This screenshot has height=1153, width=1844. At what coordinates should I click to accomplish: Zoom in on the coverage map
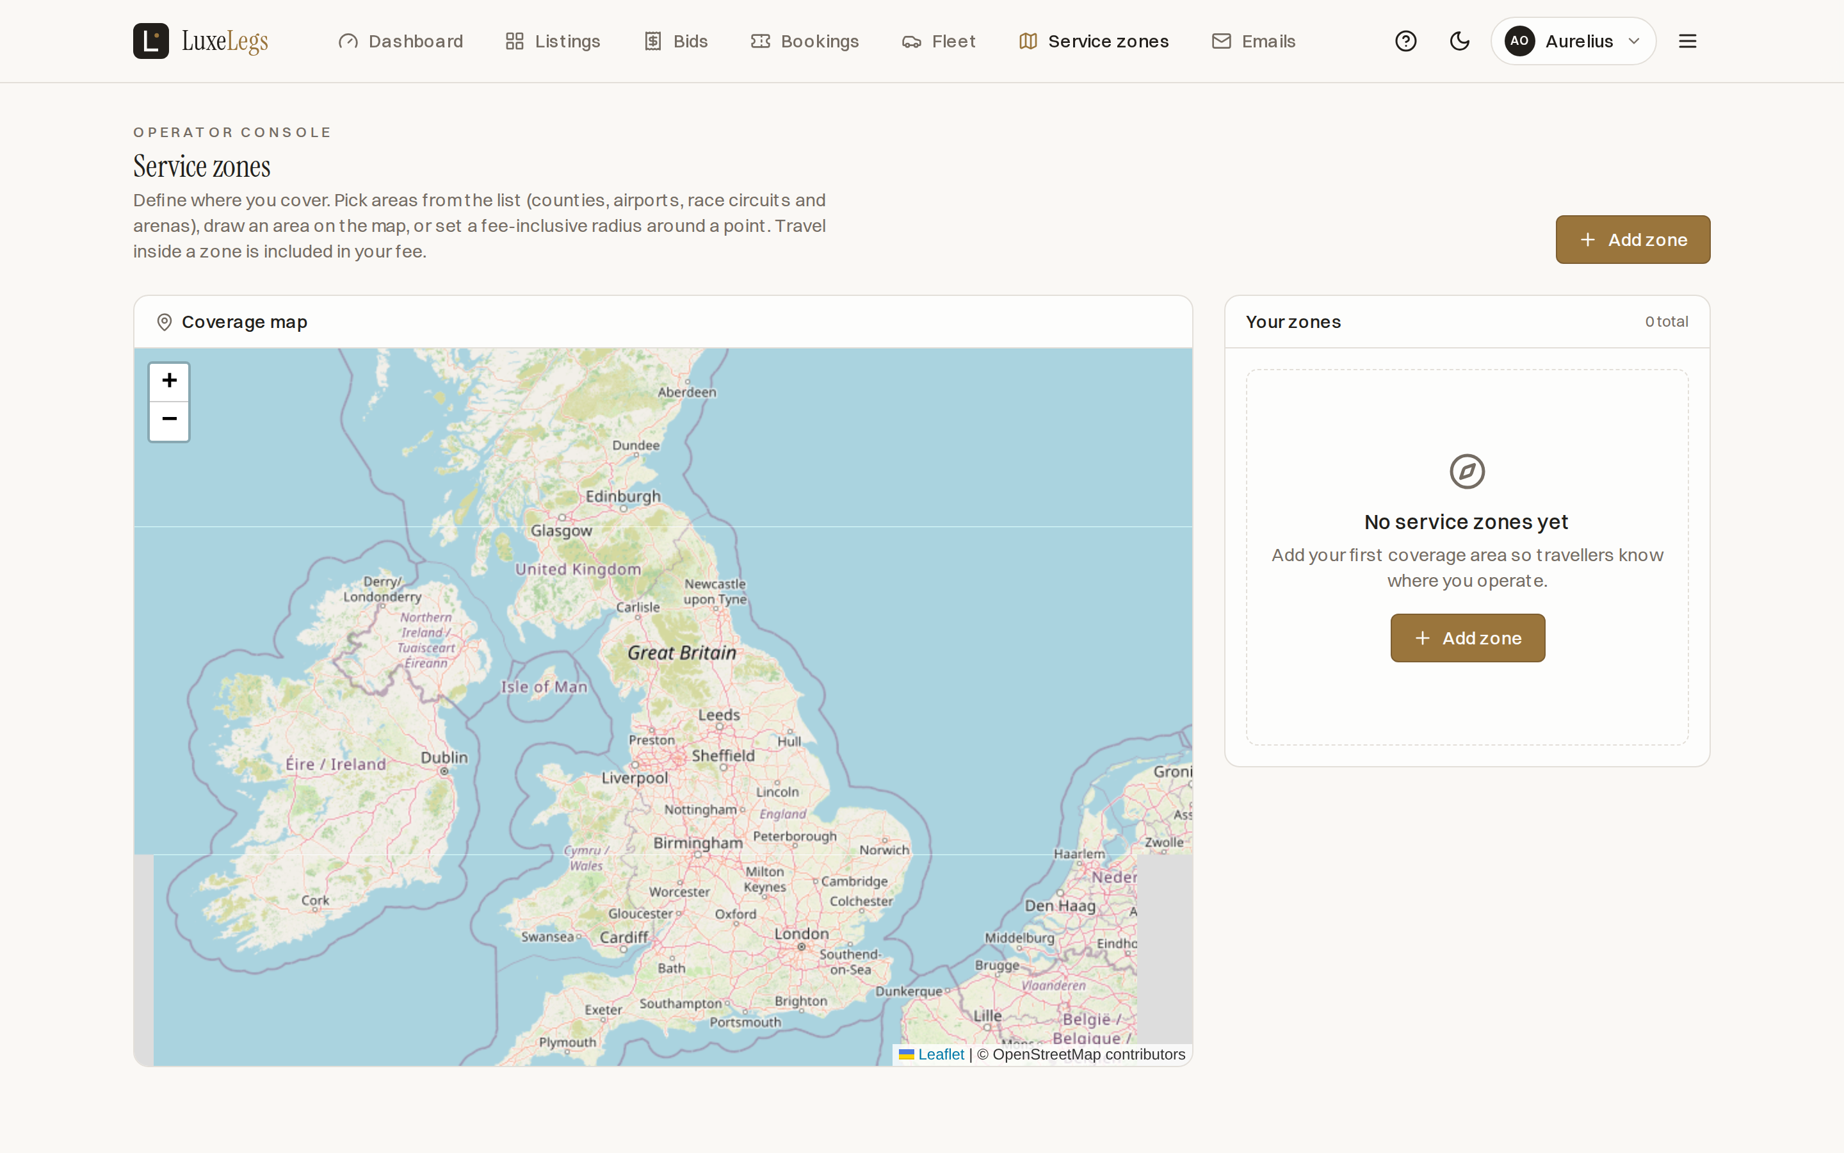[x=169, y=381]
